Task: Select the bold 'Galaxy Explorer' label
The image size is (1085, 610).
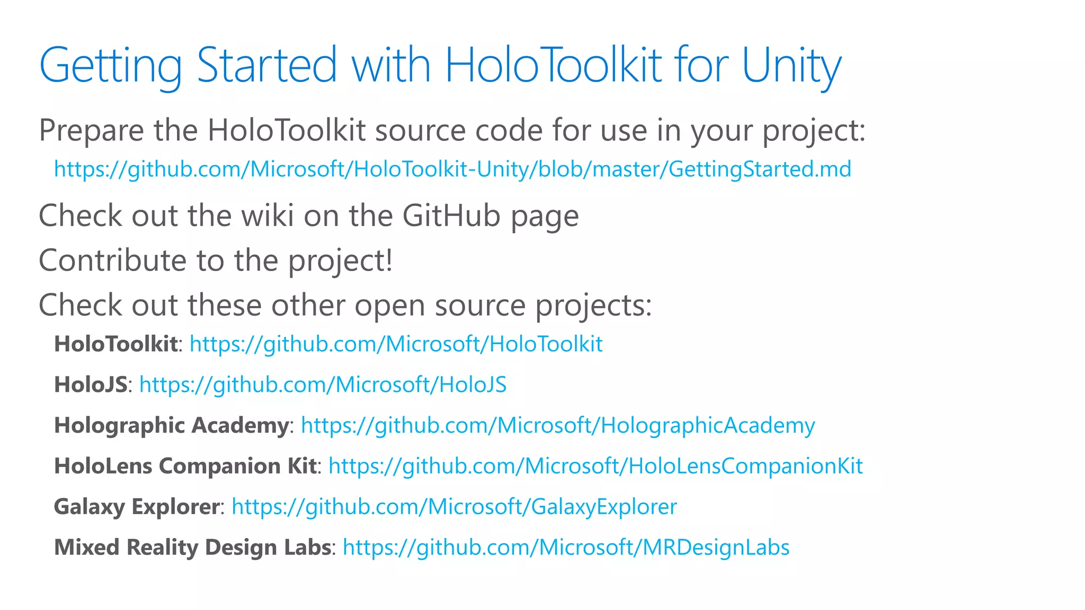Action: click(137, 507)
